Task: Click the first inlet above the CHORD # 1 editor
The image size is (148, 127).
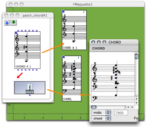Action: coord(18,30)
